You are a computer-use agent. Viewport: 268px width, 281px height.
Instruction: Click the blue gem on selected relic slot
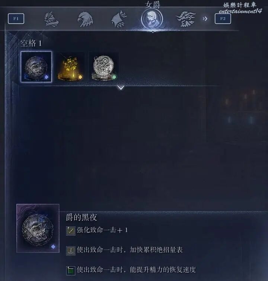46,77
